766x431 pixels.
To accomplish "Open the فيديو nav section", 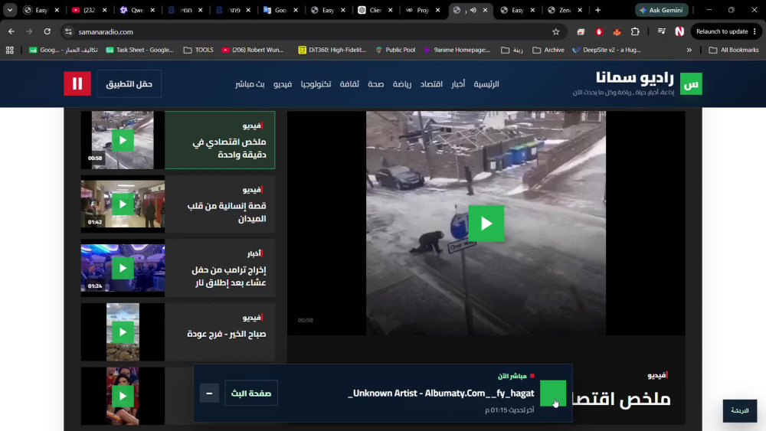I will tap(283, 84).
